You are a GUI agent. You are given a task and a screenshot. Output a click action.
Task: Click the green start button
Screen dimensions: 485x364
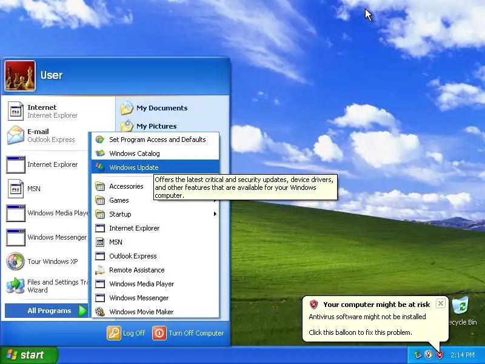coord(28,355)
